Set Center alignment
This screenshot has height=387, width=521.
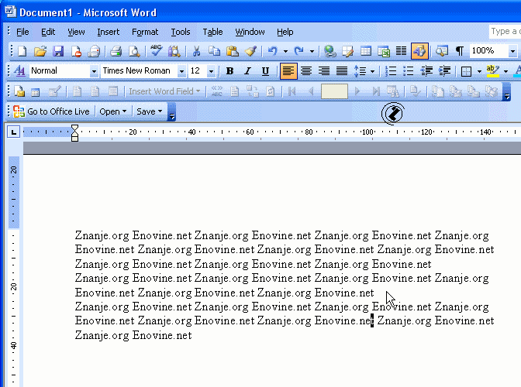click(306, 71)
